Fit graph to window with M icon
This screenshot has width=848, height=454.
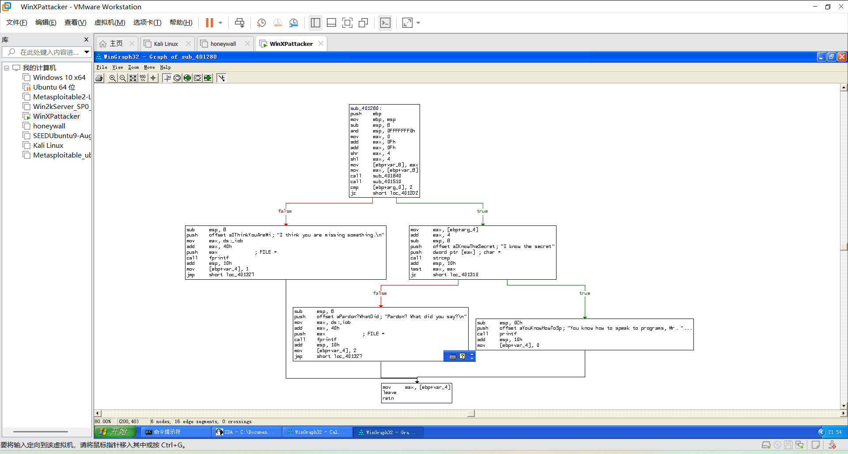click(133, 78)
